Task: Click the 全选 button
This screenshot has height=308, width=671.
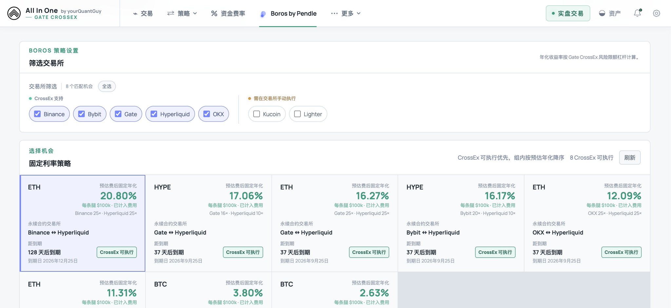Action: click(107, 86)
